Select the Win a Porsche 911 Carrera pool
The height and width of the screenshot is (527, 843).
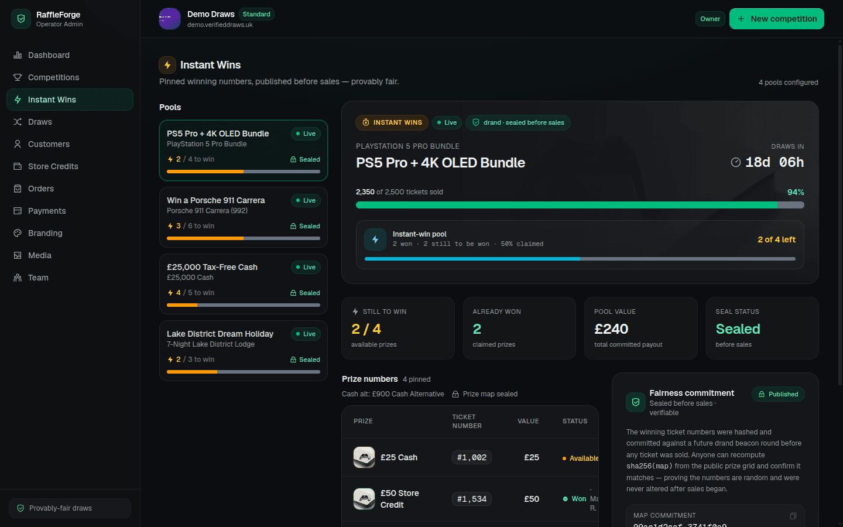coord(244,217)
